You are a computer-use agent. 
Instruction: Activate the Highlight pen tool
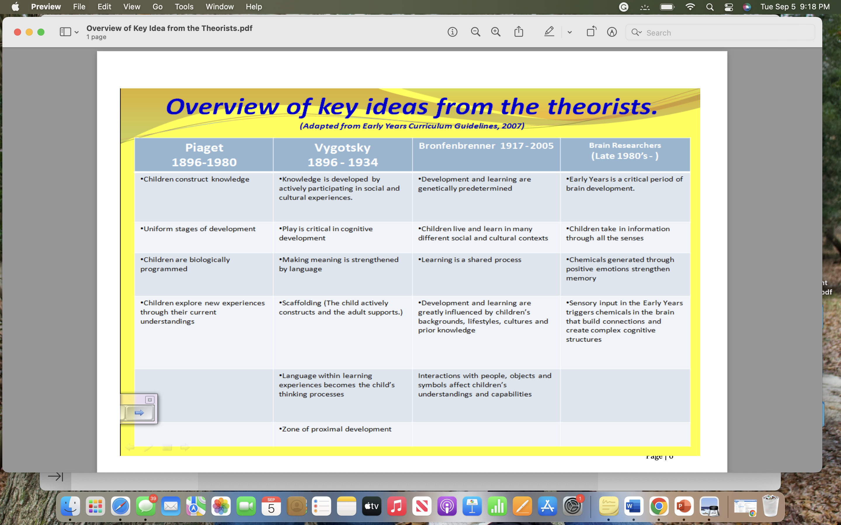tap(549, 32)
